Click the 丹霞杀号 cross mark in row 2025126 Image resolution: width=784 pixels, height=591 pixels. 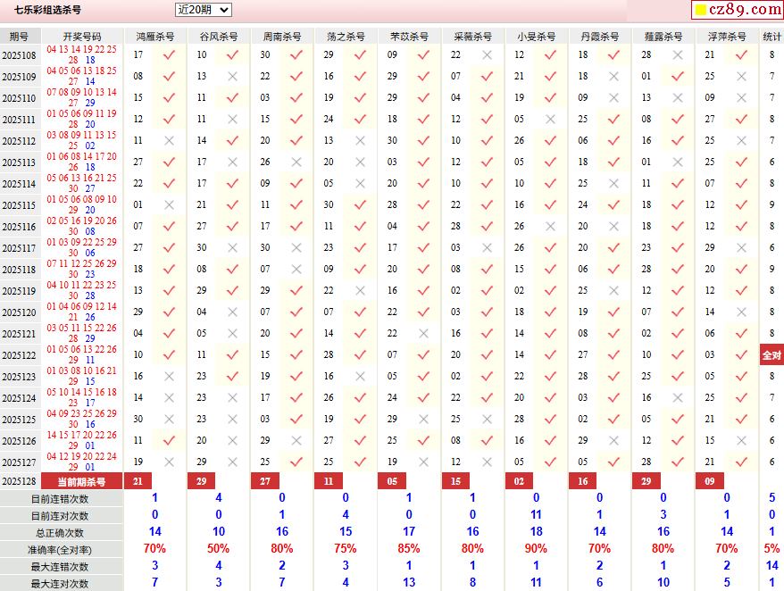[613, 440]
